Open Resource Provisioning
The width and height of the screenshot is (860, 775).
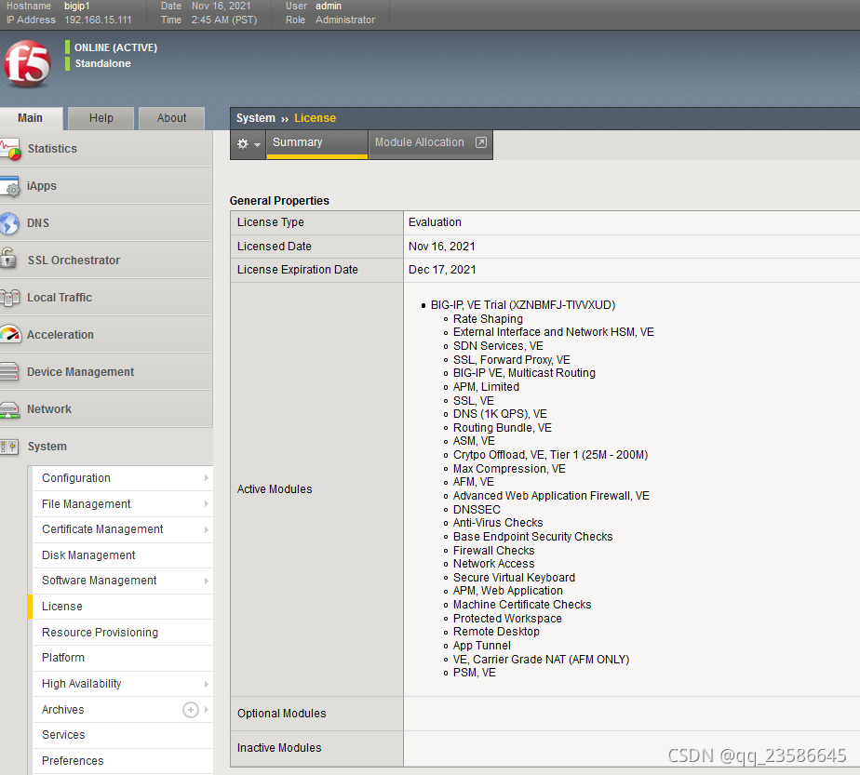tap(123, 633)
